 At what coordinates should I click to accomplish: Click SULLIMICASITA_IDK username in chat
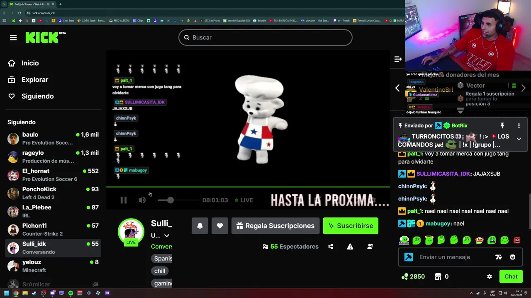(443, 174)
